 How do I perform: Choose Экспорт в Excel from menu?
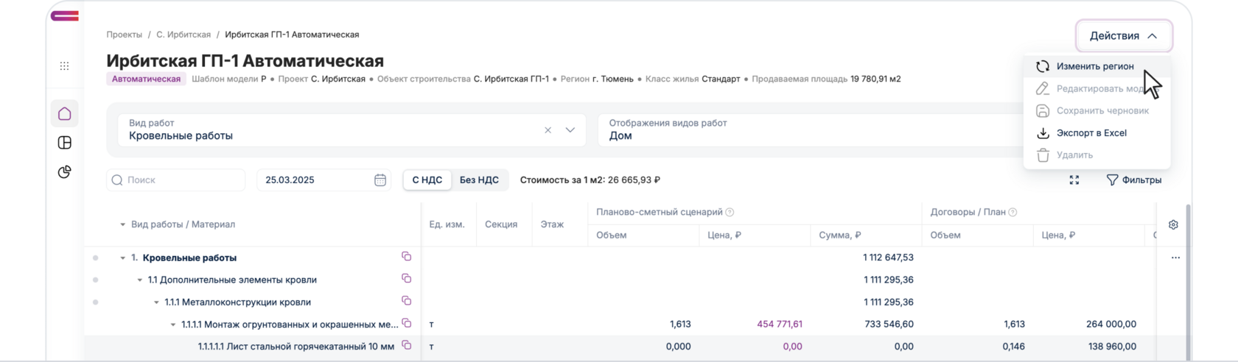tap(1091, 133)
